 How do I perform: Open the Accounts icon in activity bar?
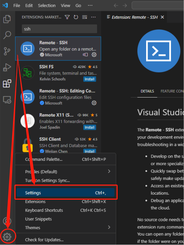click(7, 221)
